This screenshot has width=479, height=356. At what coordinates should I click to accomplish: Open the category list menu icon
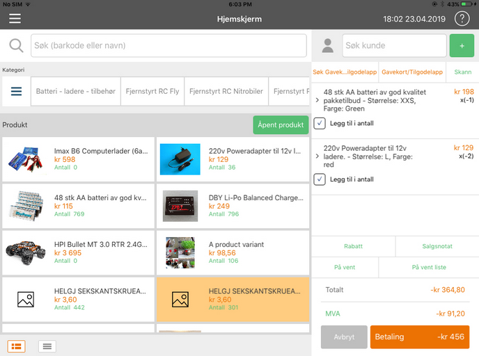coord(16,92)
